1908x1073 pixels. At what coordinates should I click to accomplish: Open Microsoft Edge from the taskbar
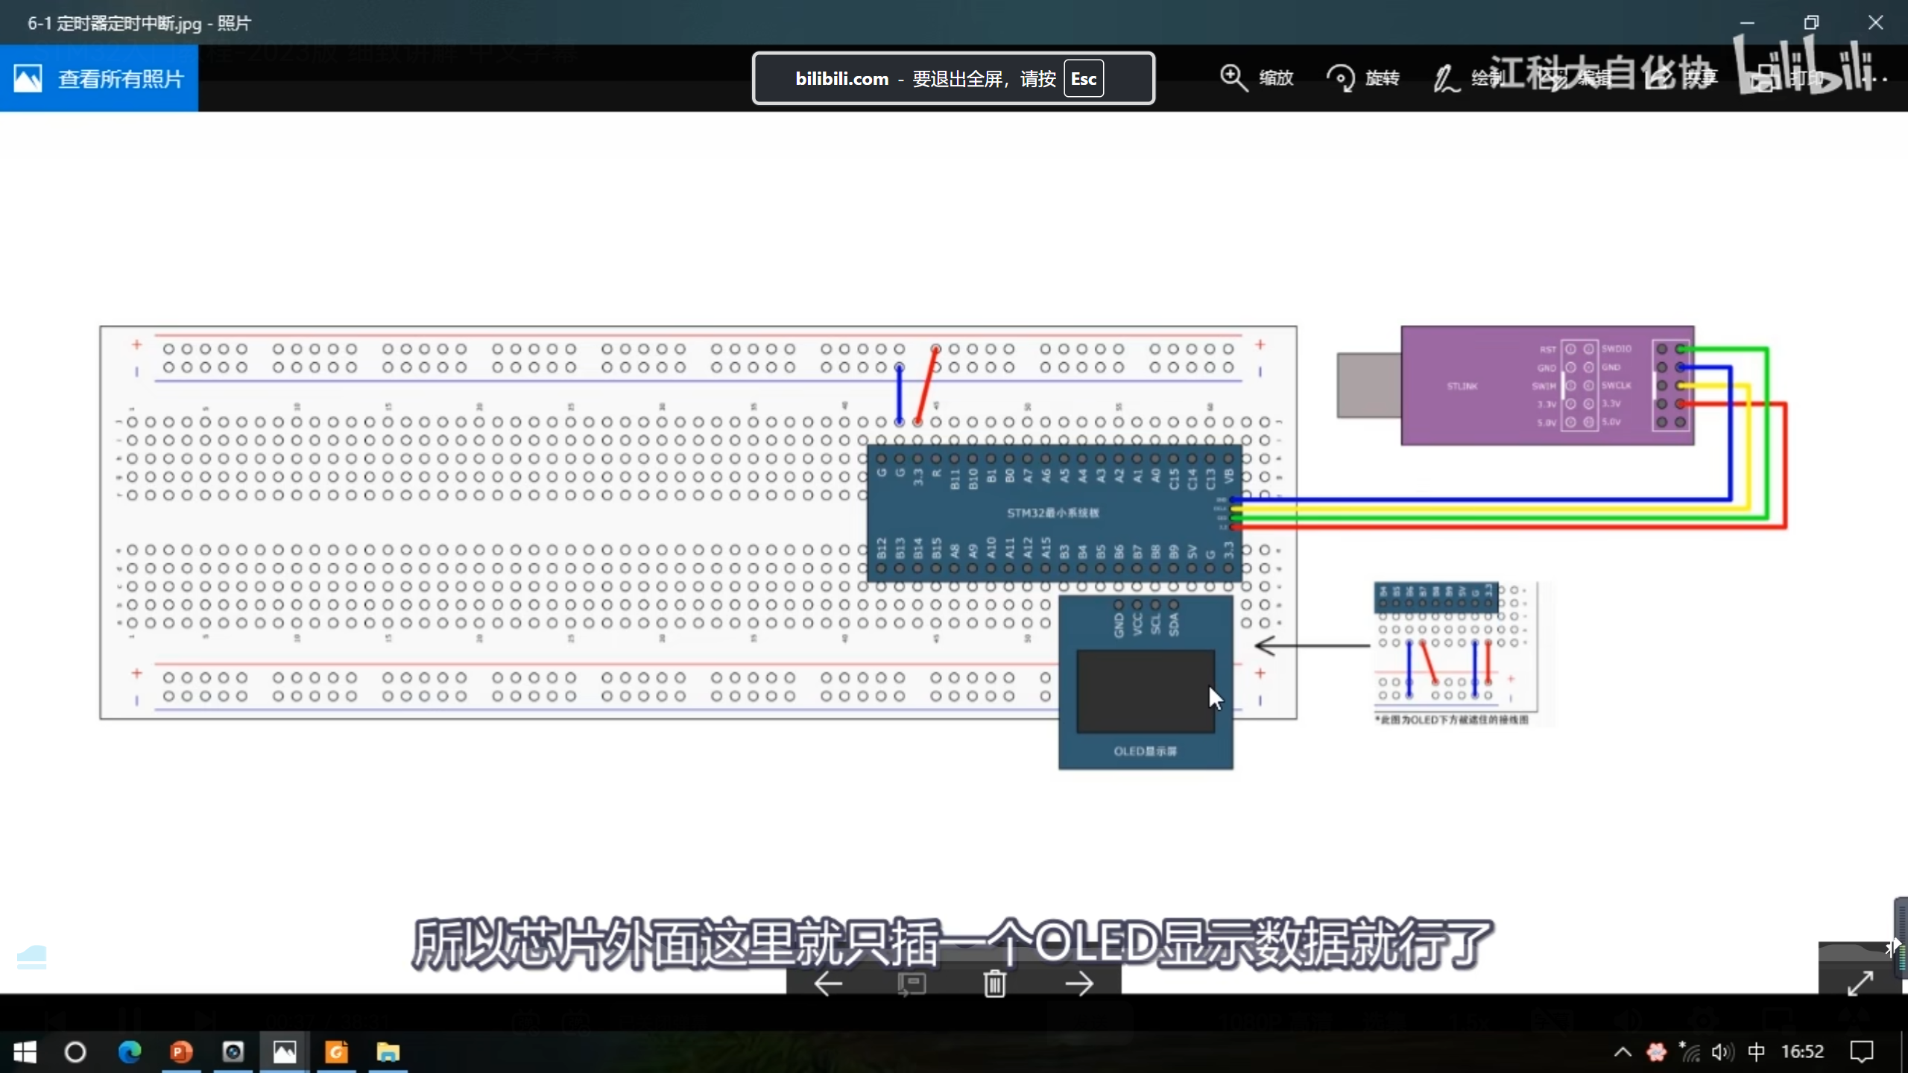tap(130, 1051)
